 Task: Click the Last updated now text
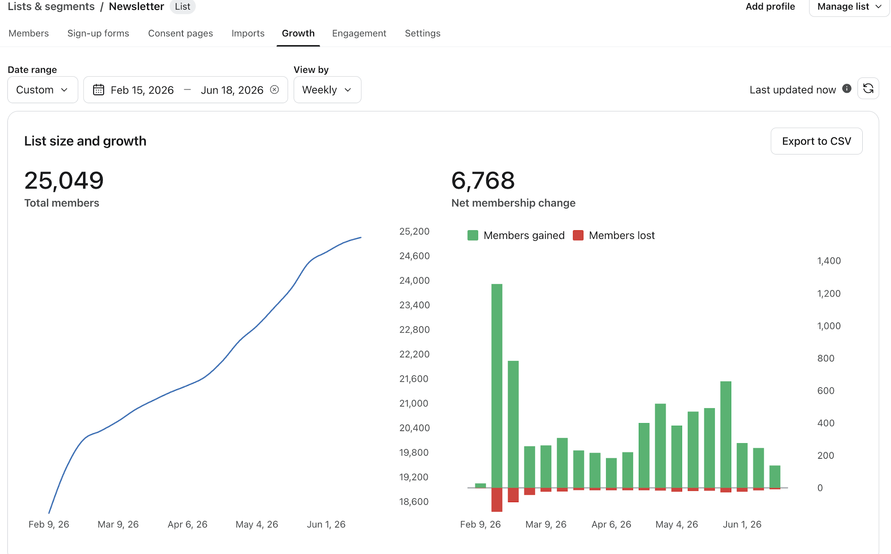(793, 90)
